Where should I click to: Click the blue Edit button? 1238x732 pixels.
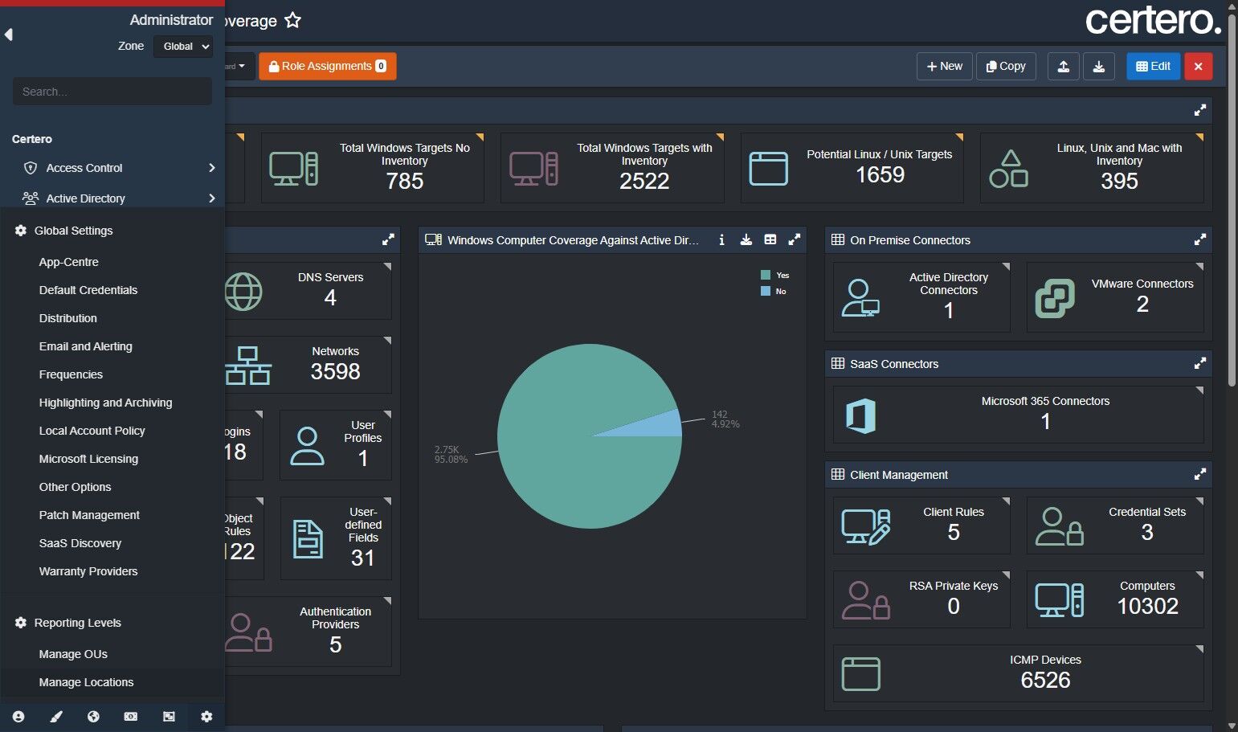(1153, 67)
